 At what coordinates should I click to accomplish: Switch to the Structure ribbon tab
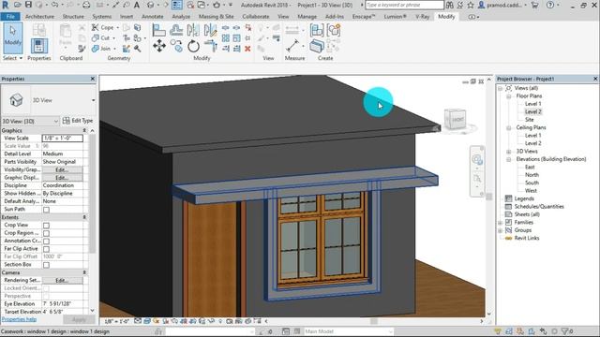(x=73, y=17)
